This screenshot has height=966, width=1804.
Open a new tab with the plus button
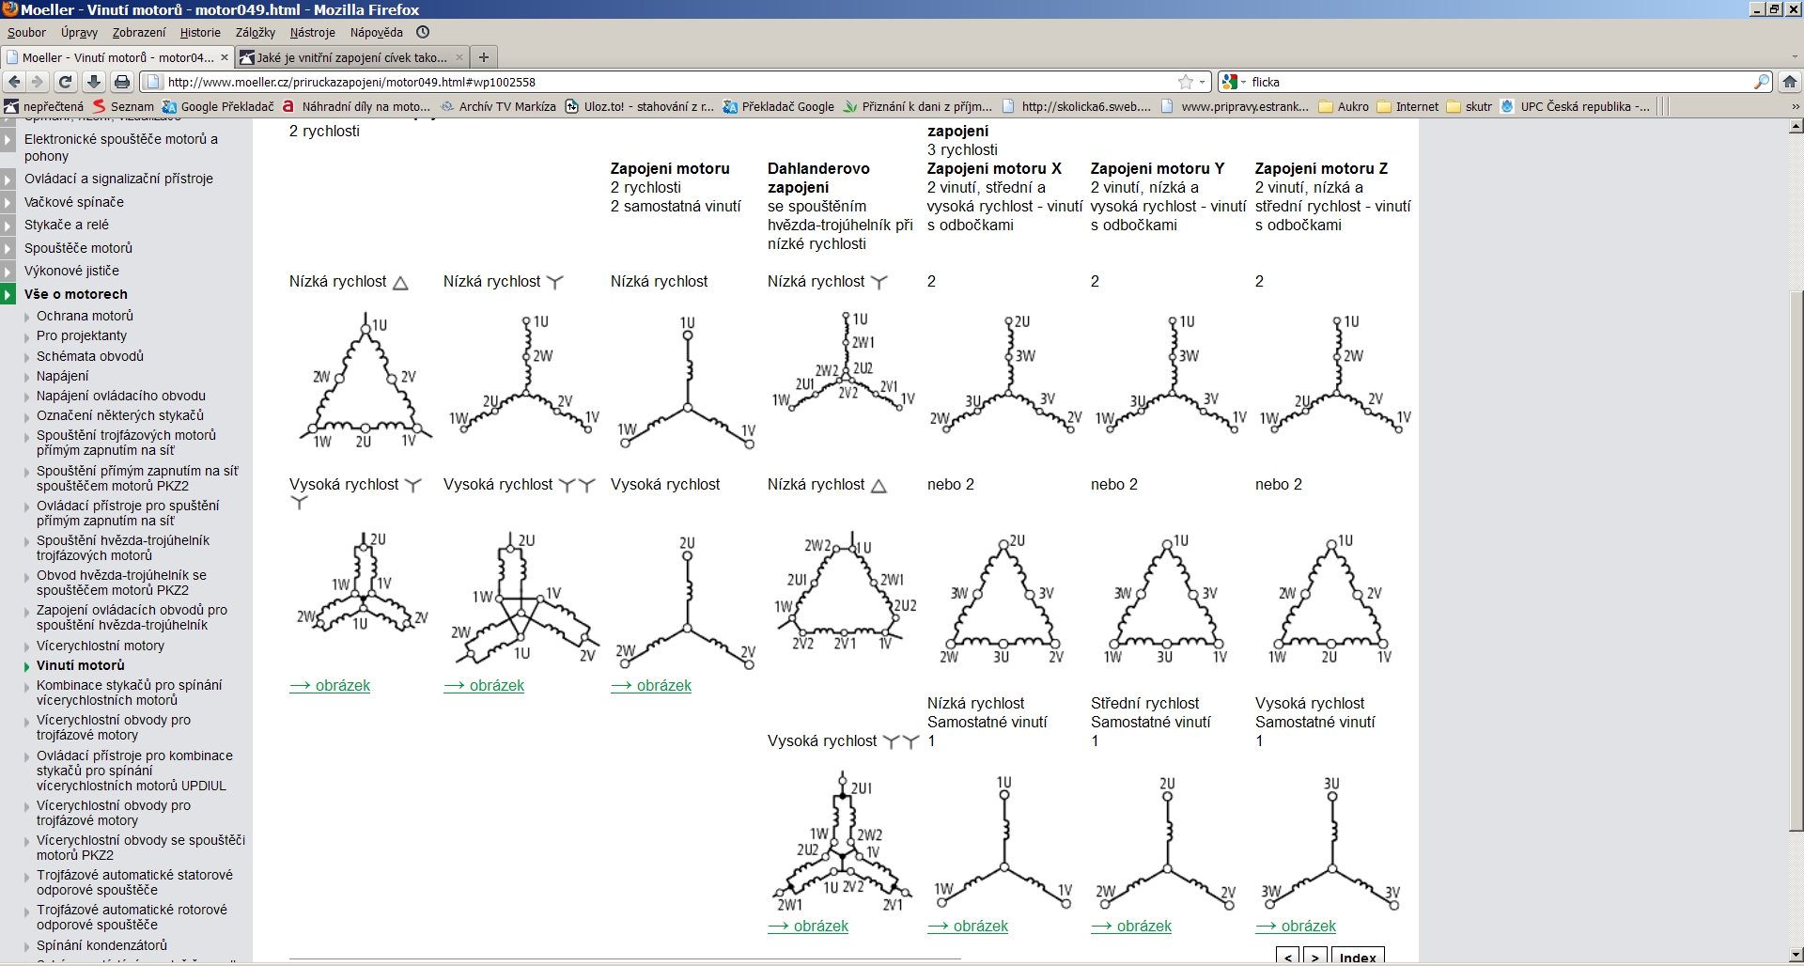pos(484,57)
